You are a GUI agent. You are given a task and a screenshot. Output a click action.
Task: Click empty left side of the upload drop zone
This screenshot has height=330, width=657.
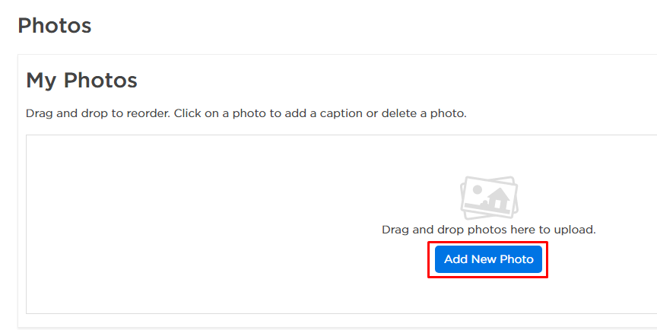[x=152, y=228]
